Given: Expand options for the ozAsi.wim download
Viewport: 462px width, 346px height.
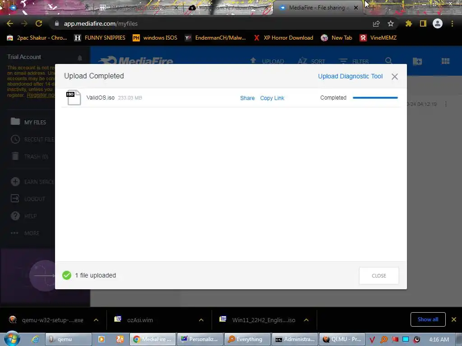Looking at the screenshot, I should pyautogui.click(x=201, y=320).
